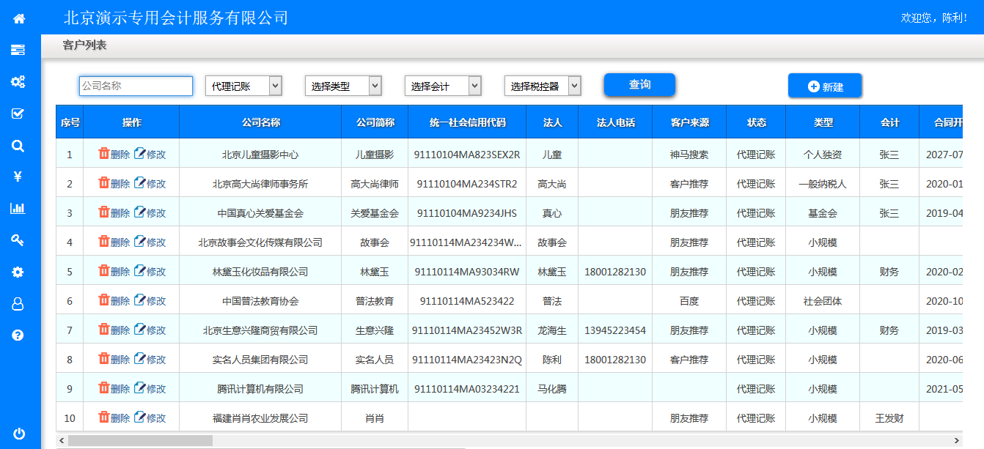The width and height of the screenshot is (984, 449).
Task: Open the search icon in the sidebar
Action: click(x=18, y=145)
